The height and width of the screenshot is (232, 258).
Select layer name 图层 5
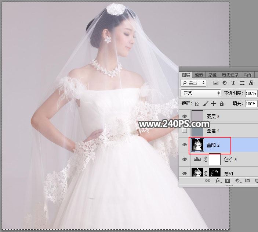pos(213,117)
